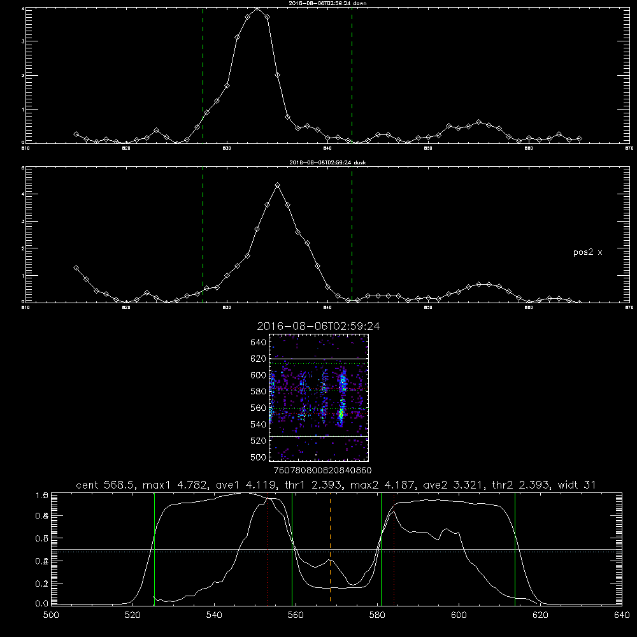Click the '2016-08-06T02:59:24 dusk' plot title
Viewport: 637px width, 637px height.
click(327, 162)
